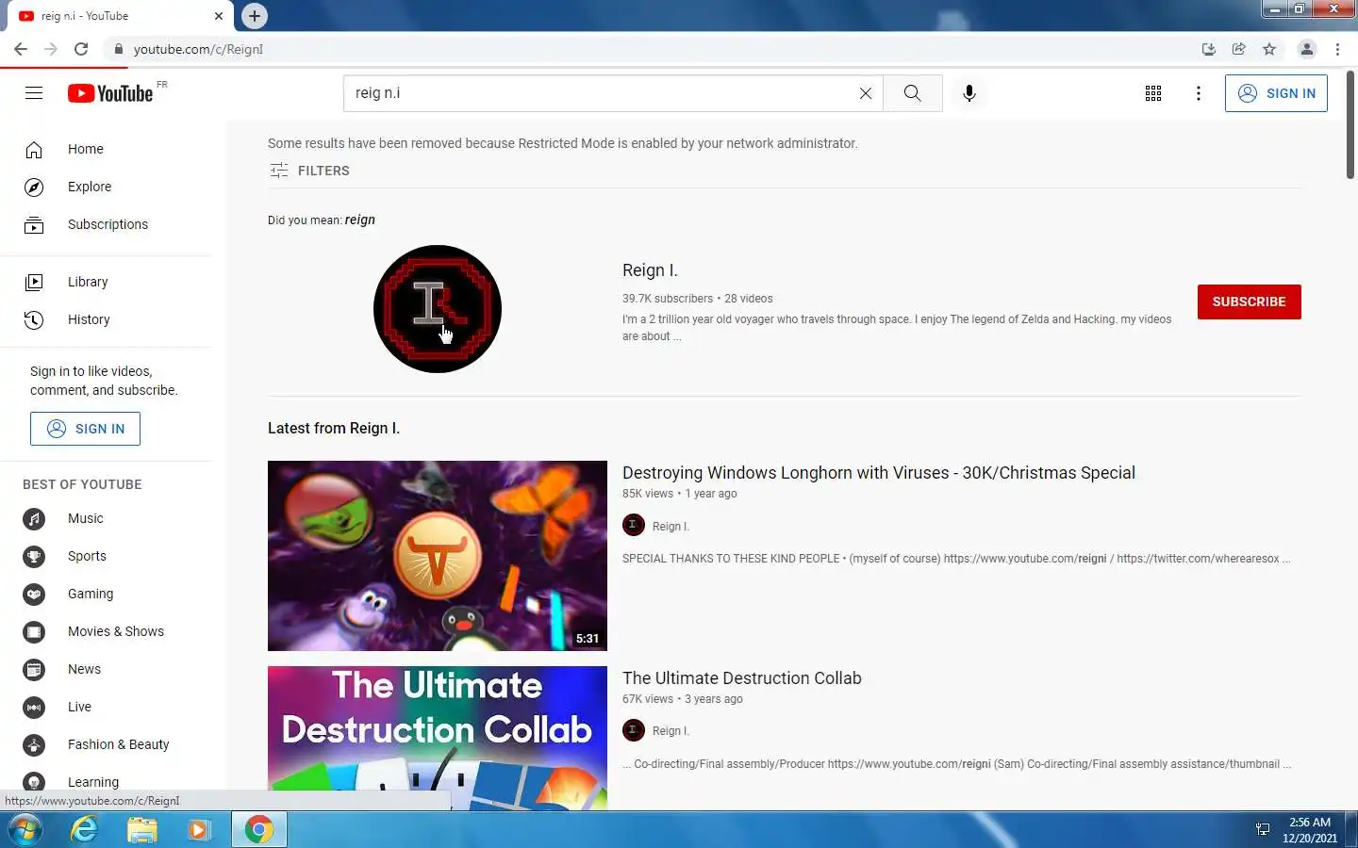Select the Fashion & Beauty icon
This screenshot has height=848, width=1358.
click(x=34, y=744)
